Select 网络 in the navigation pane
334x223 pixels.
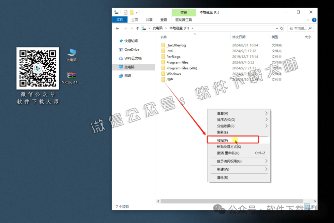click(x=127, y=75)
